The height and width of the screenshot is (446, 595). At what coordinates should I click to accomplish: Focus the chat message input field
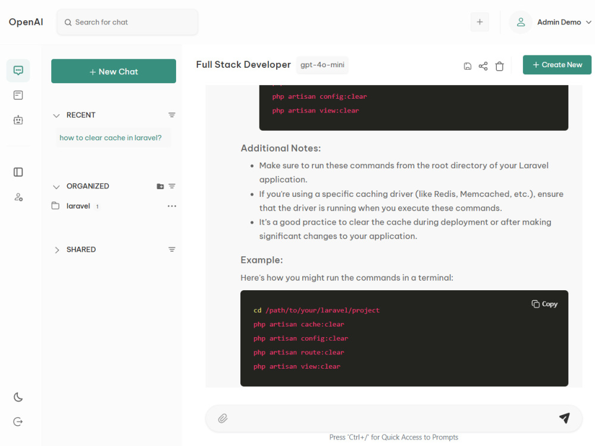coord(393,418)
